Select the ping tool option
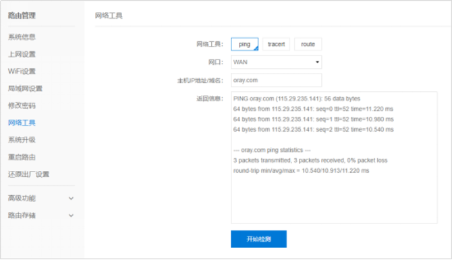Viewport: 452px width, 260px height. (x=244, y=44)
